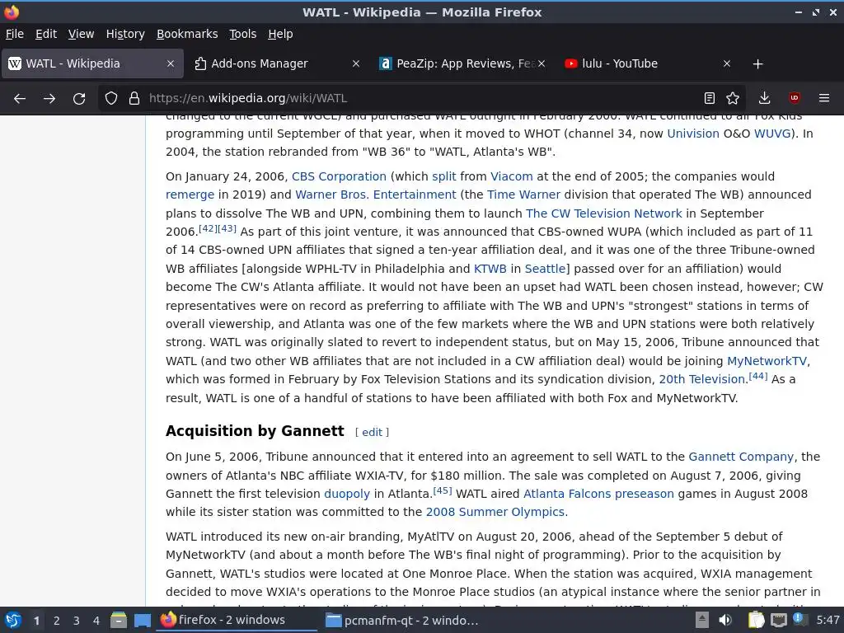Select the WATL - Wikipedia tab
The height and width of the screenshot is (633, 844).
(x=92, y=63)
